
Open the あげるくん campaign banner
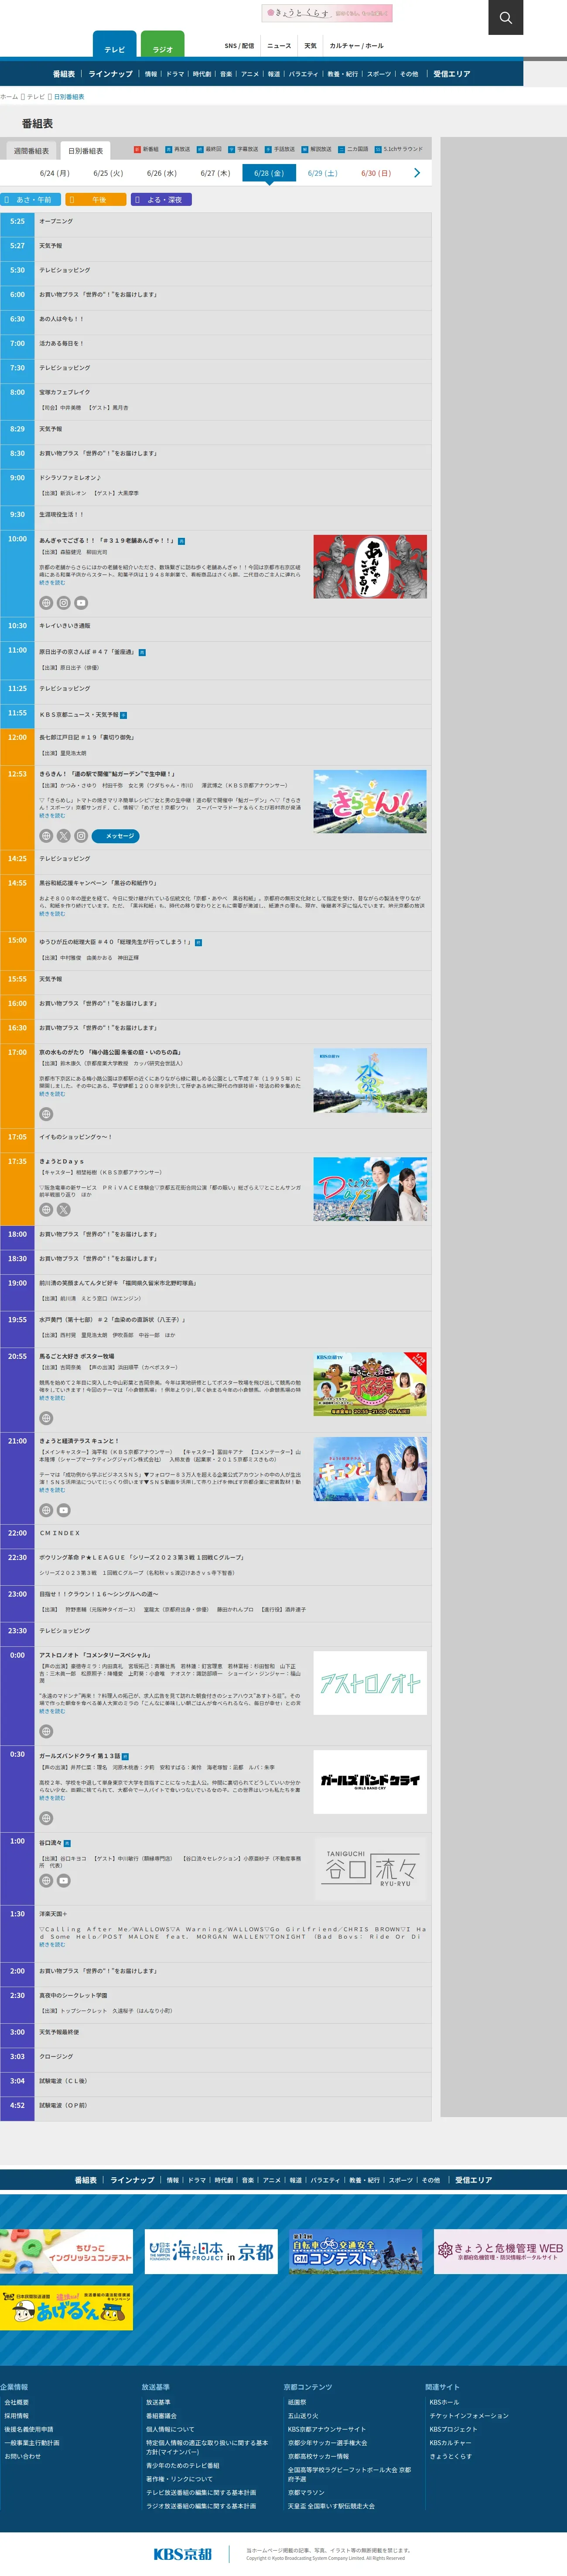pos(66,2308)
